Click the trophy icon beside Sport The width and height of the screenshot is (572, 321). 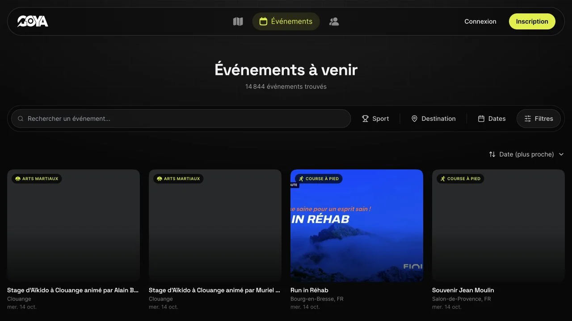pos(365,119)
